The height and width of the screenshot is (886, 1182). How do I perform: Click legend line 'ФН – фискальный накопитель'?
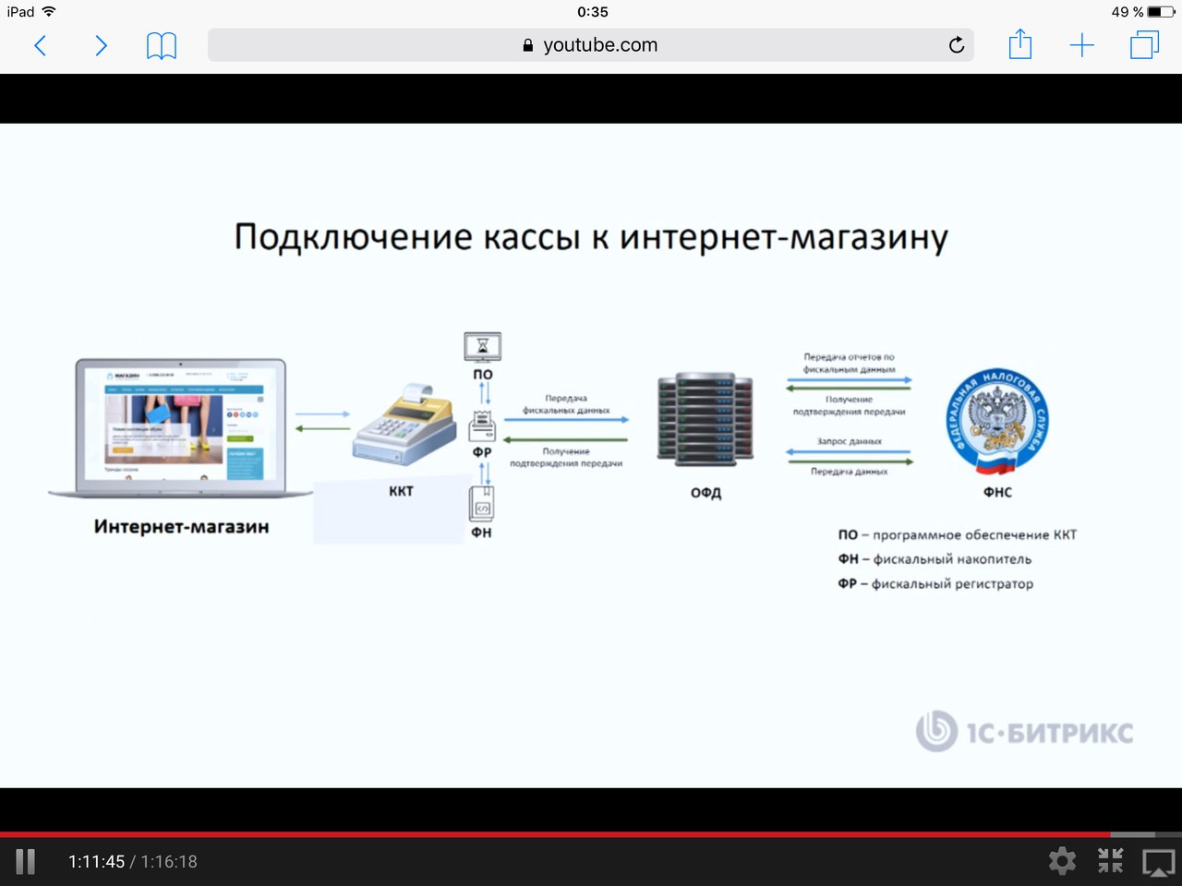[935, 559]
